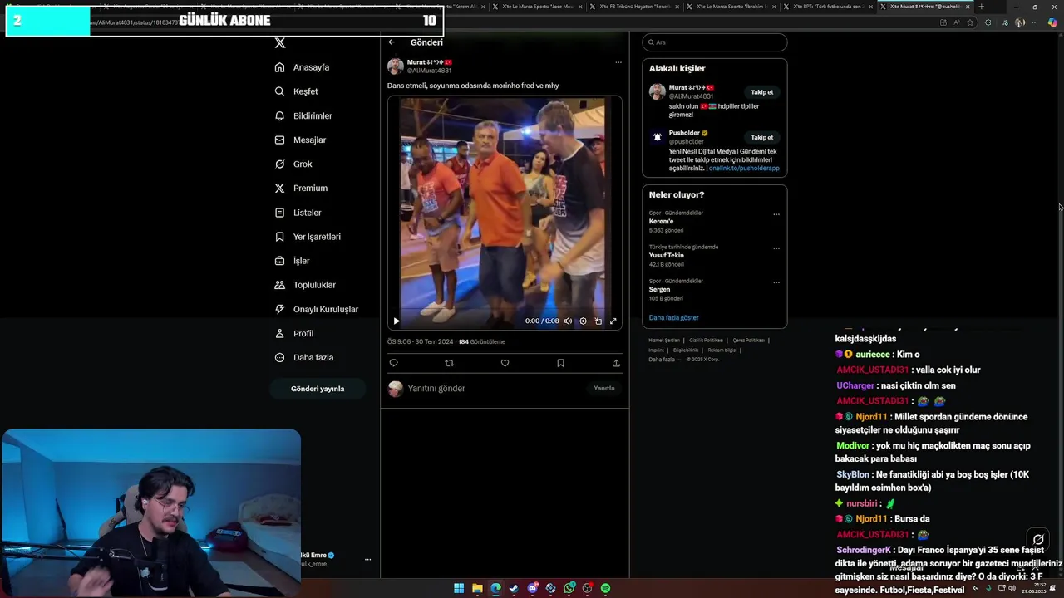Follow Pusholder with the Takip et button
The height and width of the screenshot is (598, 1064).
tap(762, 137)
